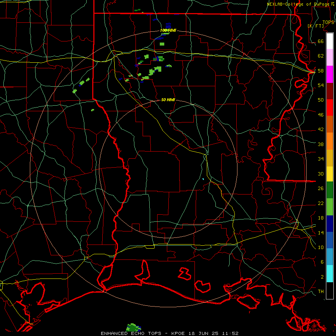Click the "50" legend value
Image resolution: width=336 pixels, height=336 pixels.
[321, 100]
